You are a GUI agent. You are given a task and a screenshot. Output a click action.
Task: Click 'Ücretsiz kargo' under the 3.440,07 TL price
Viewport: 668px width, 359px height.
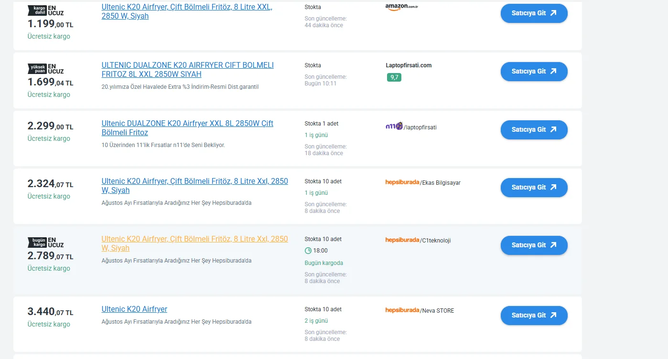[49, 324]
